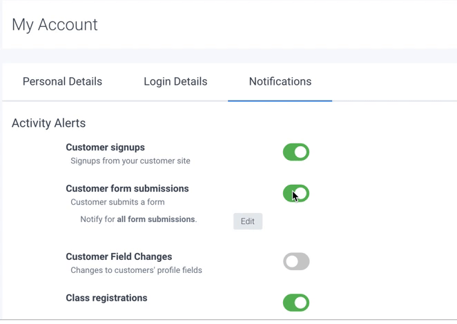Viewport: 457px width, 324px height.
Task: Switch to the Login Details tab
Action: (x=175, y=81)
